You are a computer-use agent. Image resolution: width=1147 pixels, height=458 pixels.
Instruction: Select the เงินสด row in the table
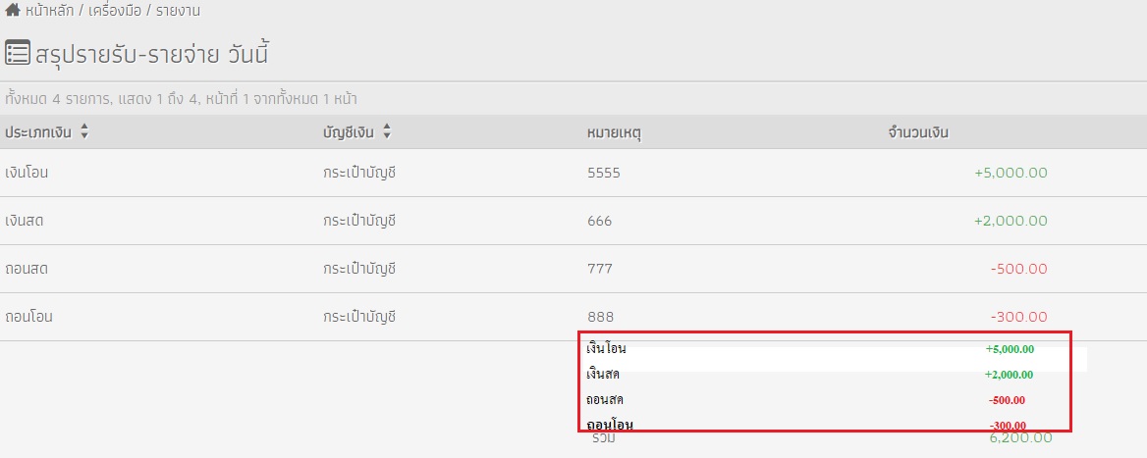click(573, 221)
